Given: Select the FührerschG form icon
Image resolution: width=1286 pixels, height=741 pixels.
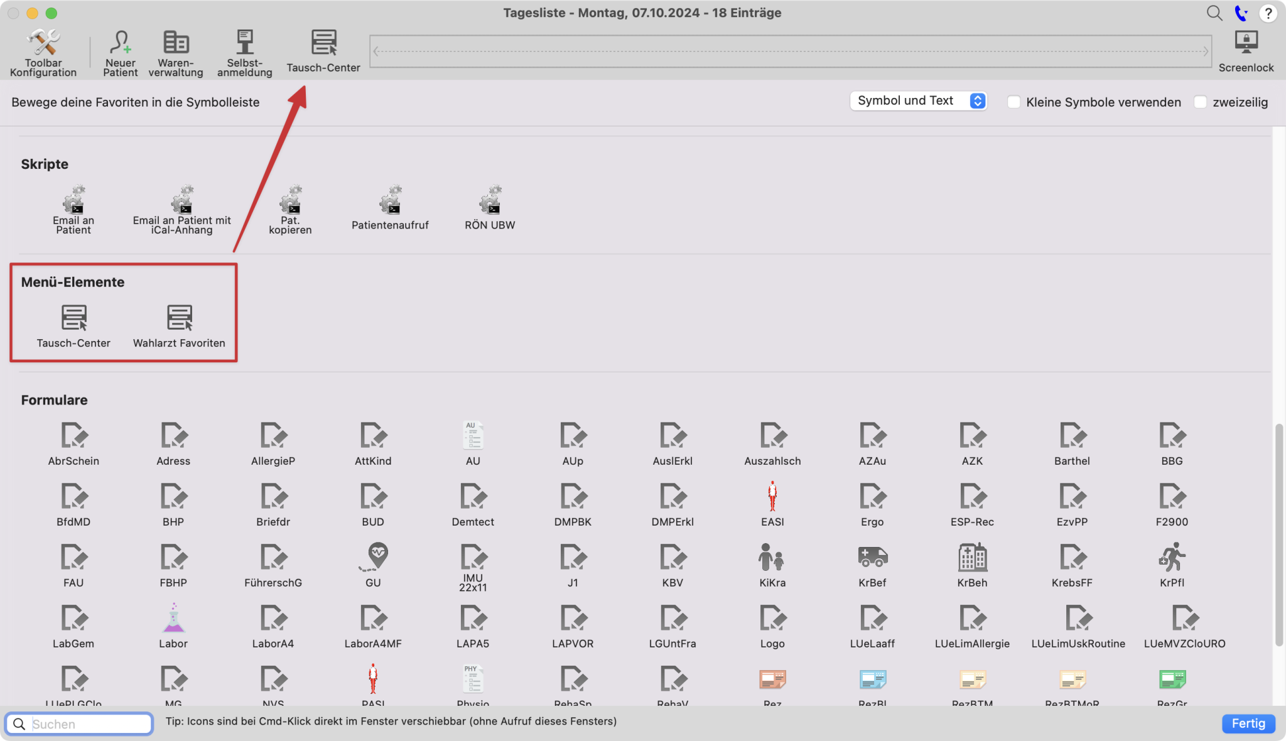Looking at the screenshot, I should 273,565.
